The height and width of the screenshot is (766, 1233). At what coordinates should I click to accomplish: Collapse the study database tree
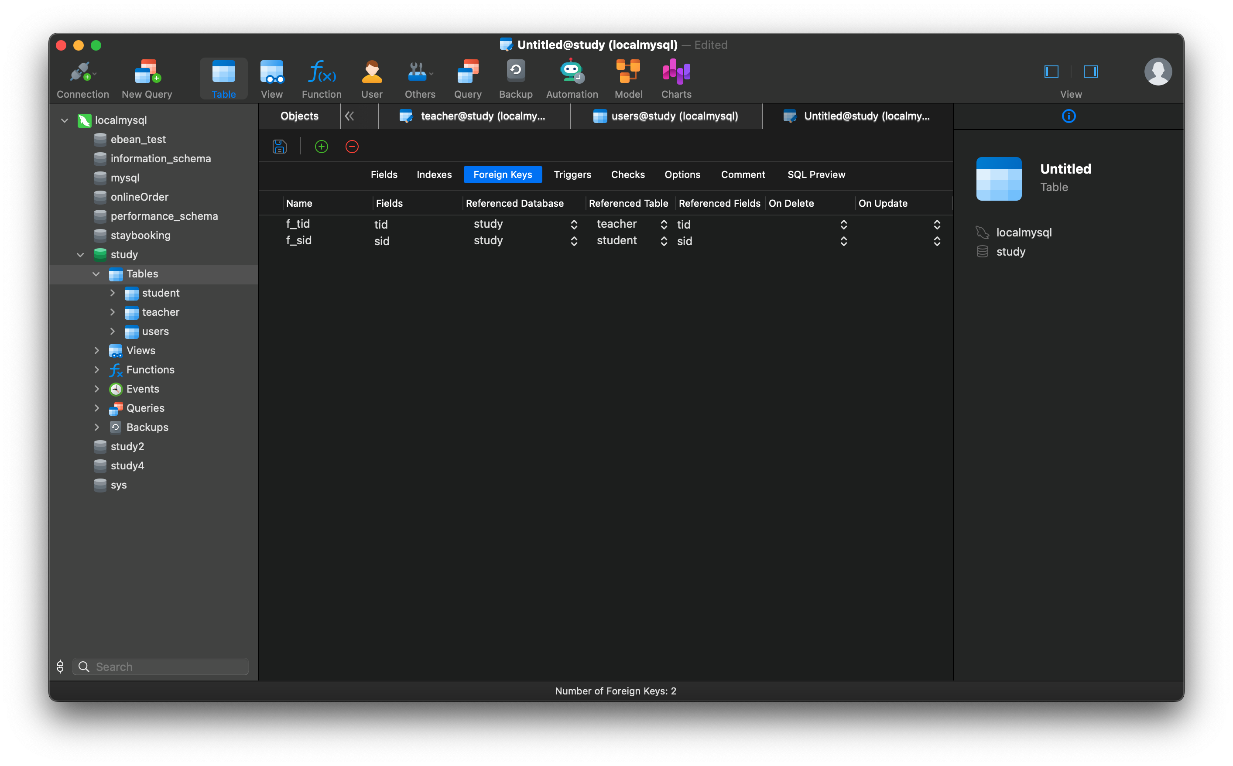[80, 254]
